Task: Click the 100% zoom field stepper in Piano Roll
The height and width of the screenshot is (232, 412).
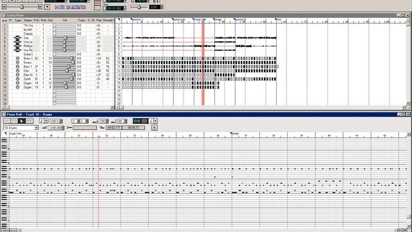Action: (x=61, y=121)
